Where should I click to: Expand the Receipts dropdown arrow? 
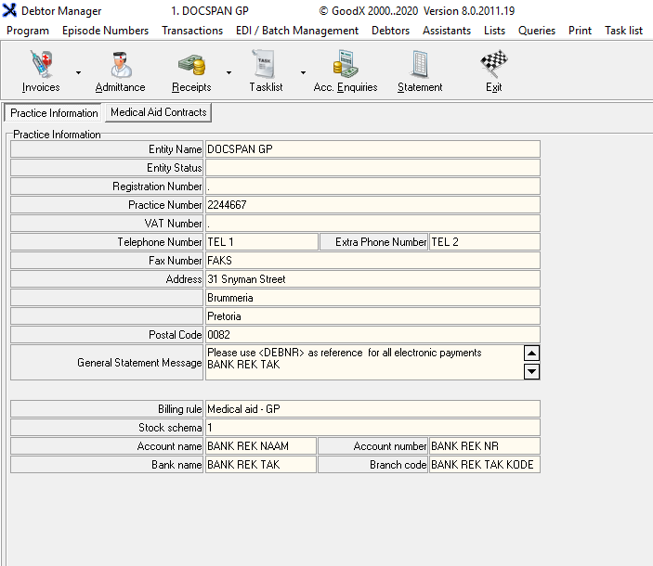pyautogui.click(x=229, y=72)
